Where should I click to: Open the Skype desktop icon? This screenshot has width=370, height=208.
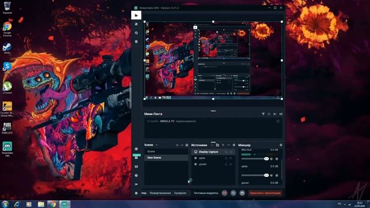pos(7,68)
